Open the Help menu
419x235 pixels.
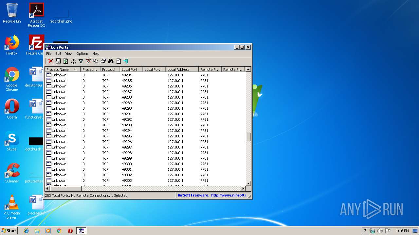96,54
